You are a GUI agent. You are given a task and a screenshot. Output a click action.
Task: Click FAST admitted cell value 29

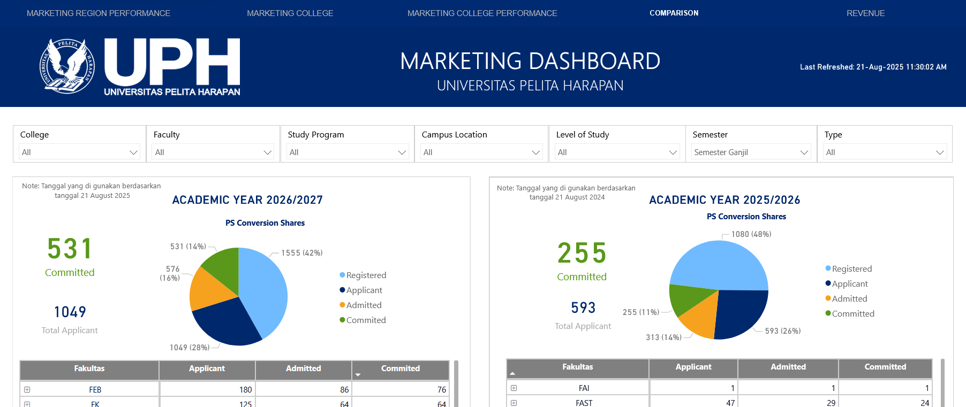point(788,403)
